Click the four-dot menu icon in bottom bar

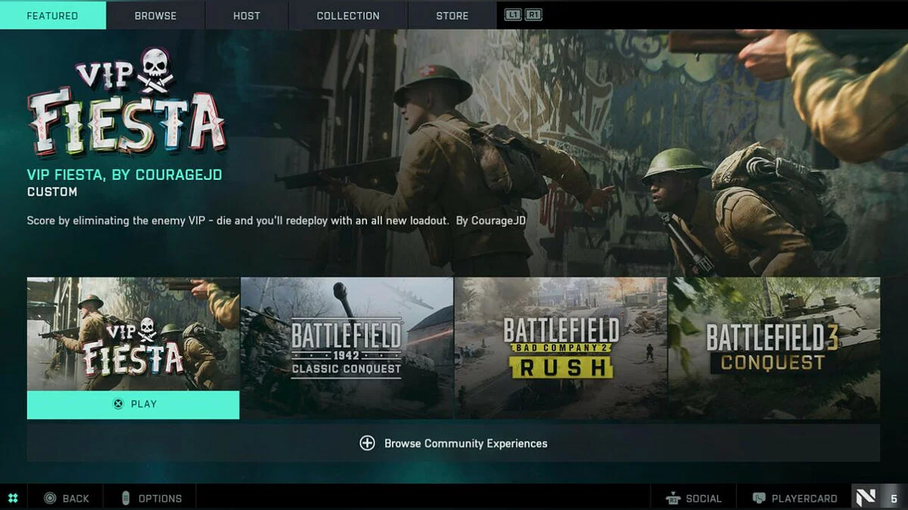pos(13,498)
